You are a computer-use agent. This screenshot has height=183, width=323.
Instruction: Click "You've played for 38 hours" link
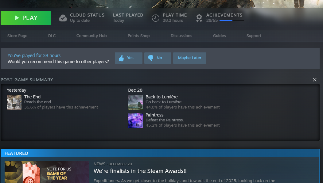[34, 55]
